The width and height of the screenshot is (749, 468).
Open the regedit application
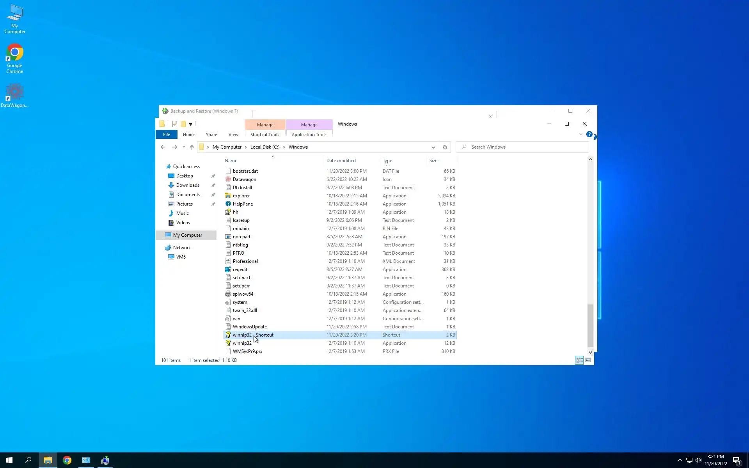(240, 269)
